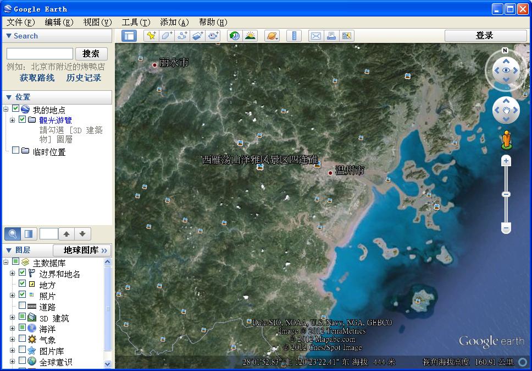Uncheck the 照片 (Photos) layer
This screenshot has width=532, height=371.
(23, 294)
